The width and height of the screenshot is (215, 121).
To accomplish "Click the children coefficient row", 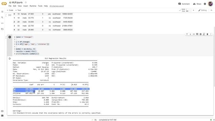I will click(x=51, y=93).
